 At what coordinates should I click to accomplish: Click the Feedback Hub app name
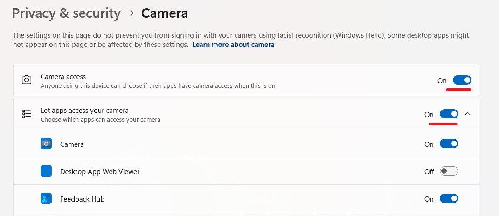click(82, 199)
